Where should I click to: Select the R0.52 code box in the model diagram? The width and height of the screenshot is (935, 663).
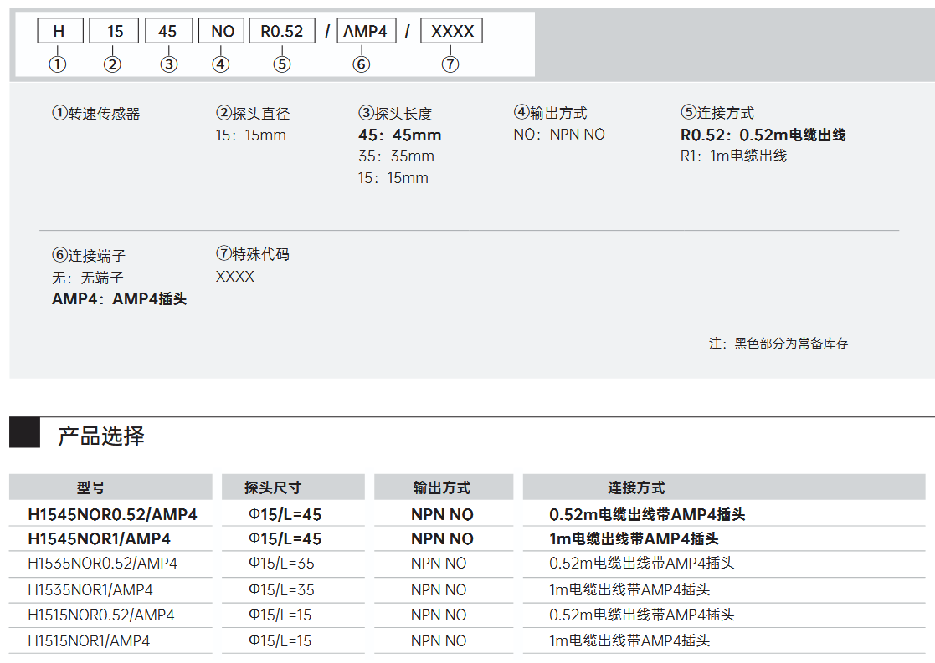click(x=281, y=32)
